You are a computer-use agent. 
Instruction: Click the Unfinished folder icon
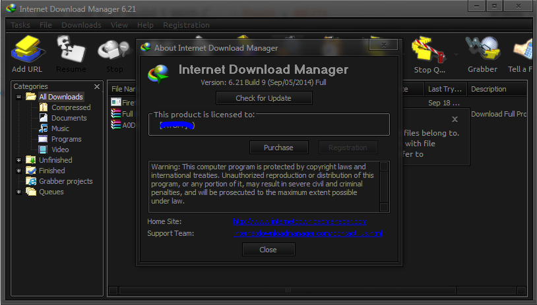click(31, 160)
